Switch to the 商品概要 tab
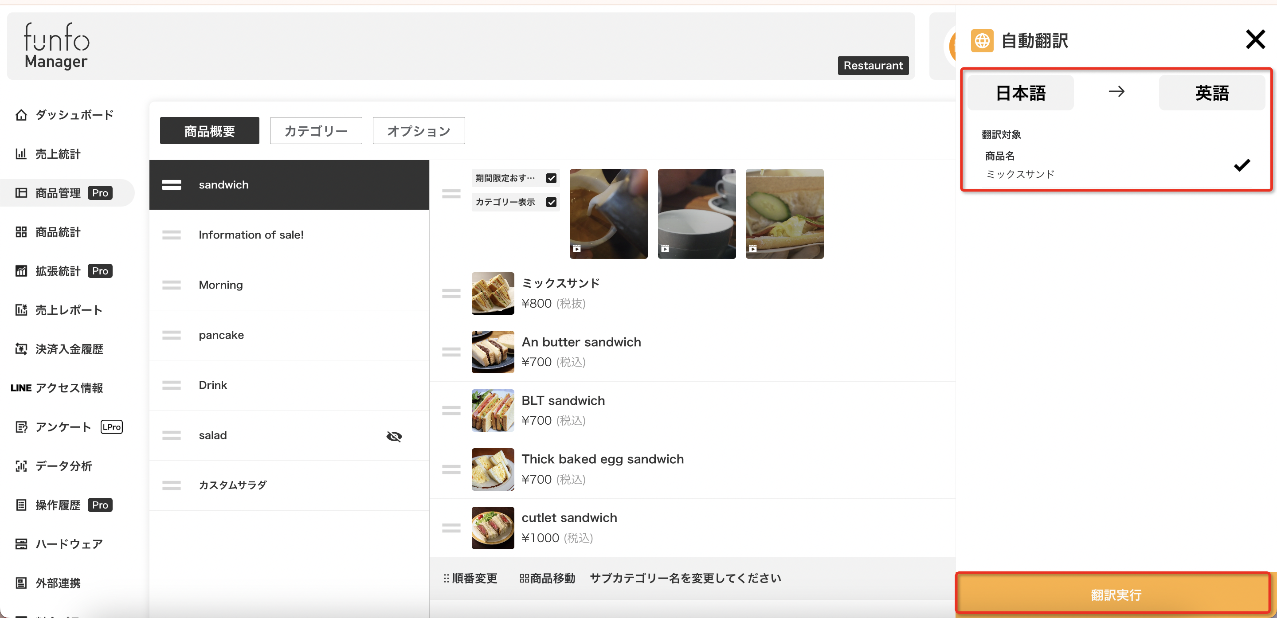Image resolution: width=1277 pixels, height=618 pixels. 210,131
